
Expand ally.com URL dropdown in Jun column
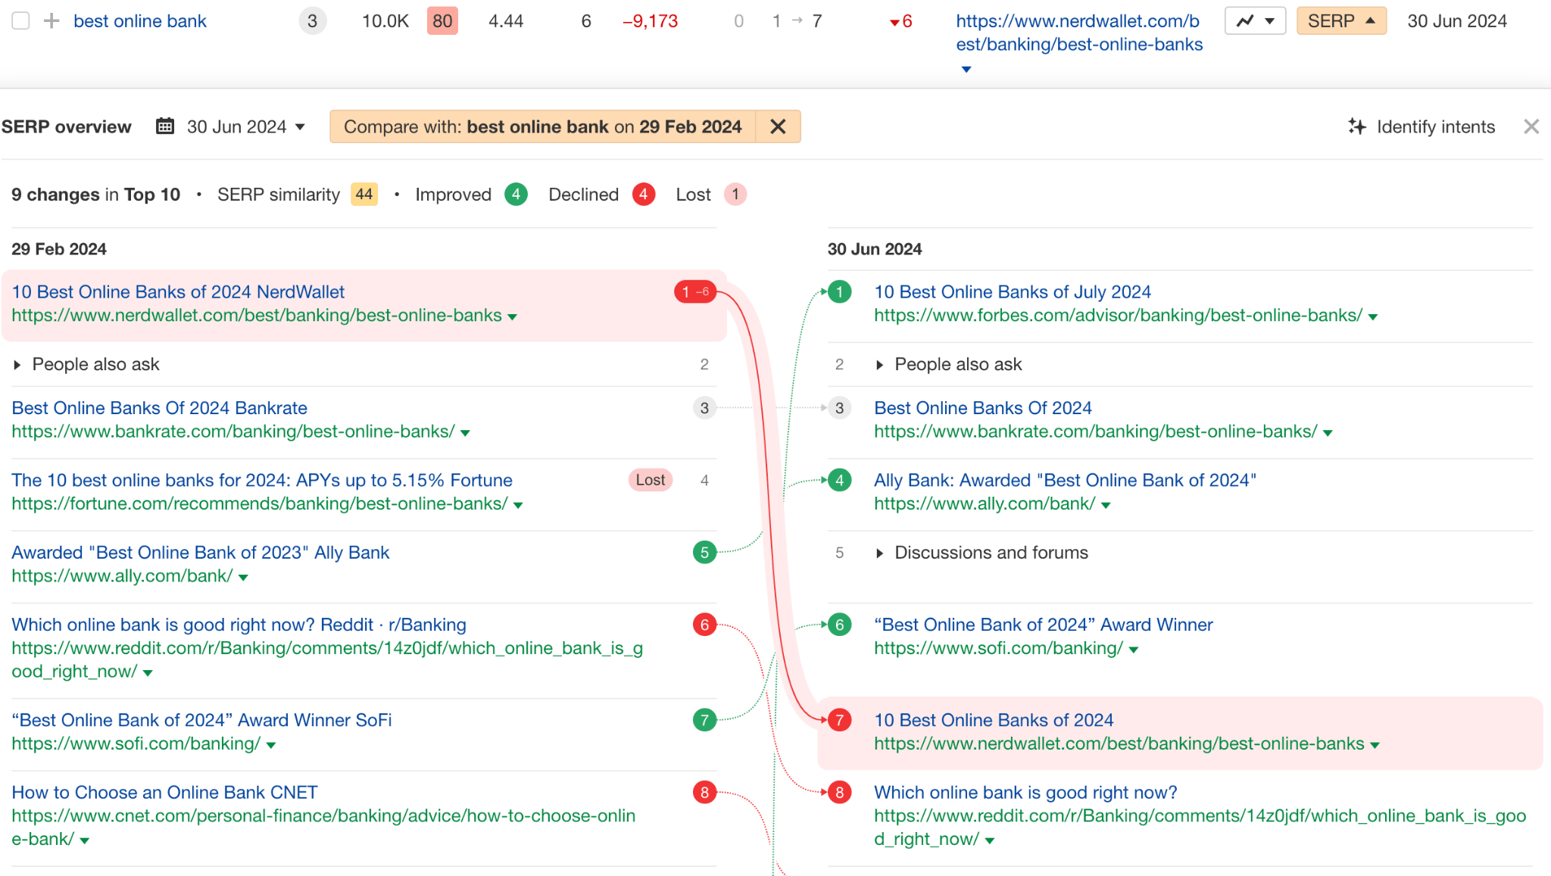coord(1106,506)
